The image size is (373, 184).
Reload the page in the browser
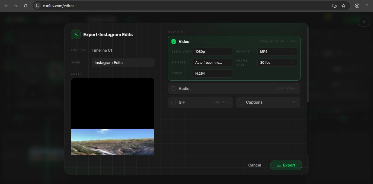[26, 5]
